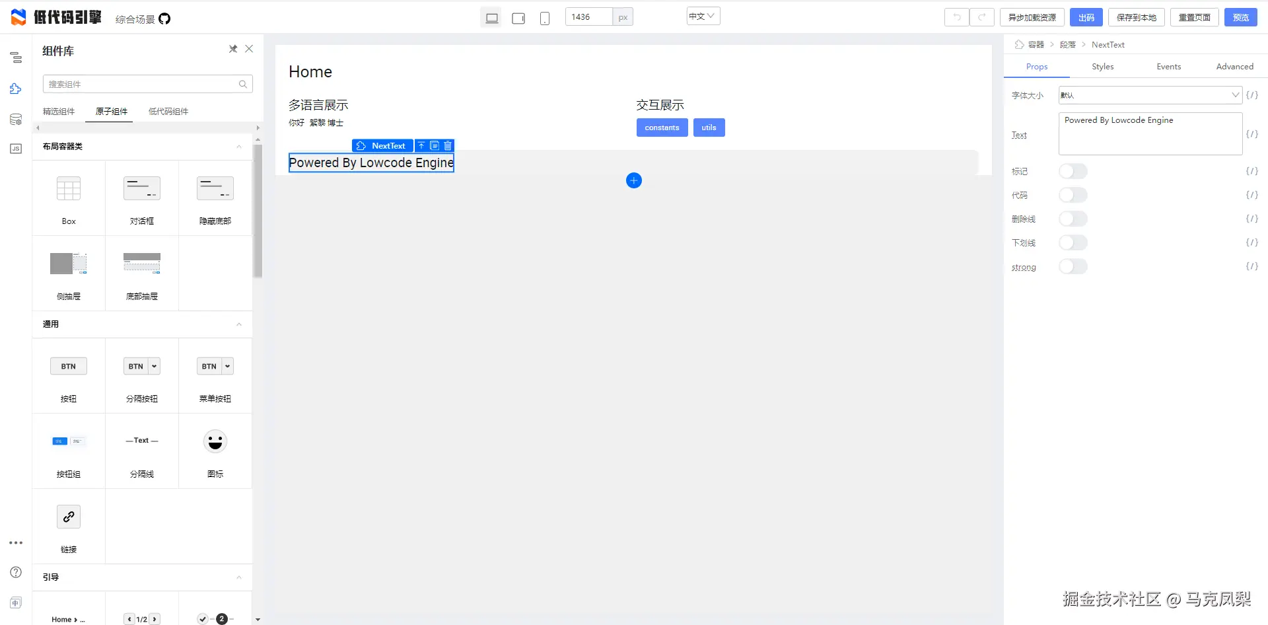Screen dimensions: 1268x625
Task: Pick the 隐藏底部 component
Action: [215, 198]
